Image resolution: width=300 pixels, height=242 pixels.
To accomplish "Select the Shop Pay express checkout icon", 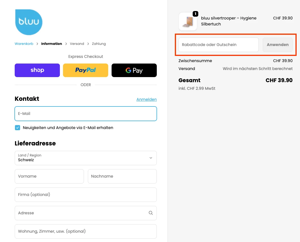I will point(37,70).
